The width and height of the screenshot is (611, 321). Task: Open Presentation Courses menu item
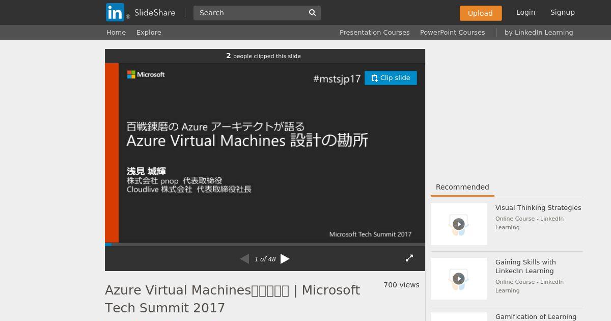pos(375,32)
